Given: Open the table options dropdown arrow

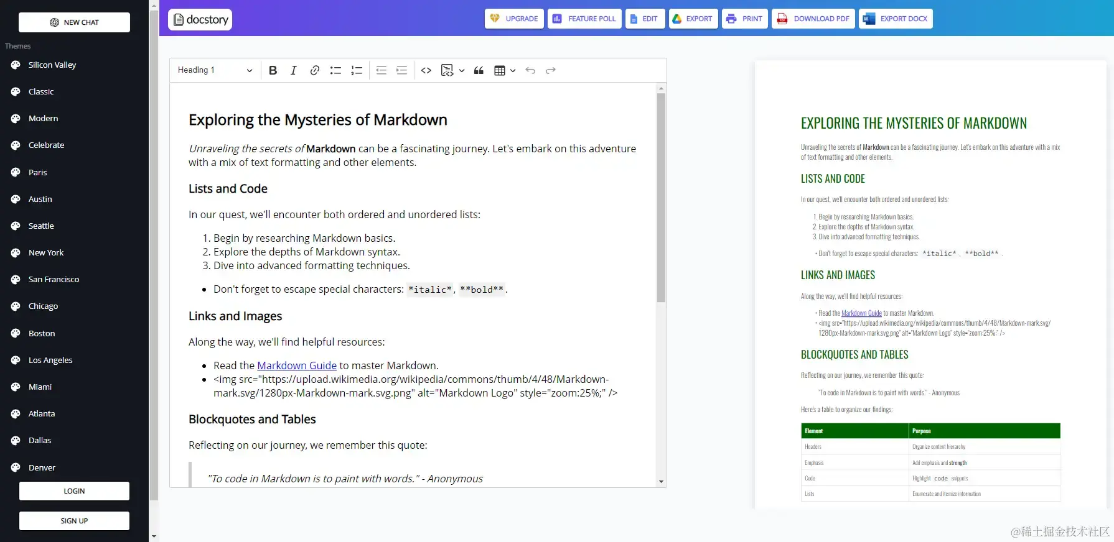Looking at the screenshot, I should (x=513, y=70).
